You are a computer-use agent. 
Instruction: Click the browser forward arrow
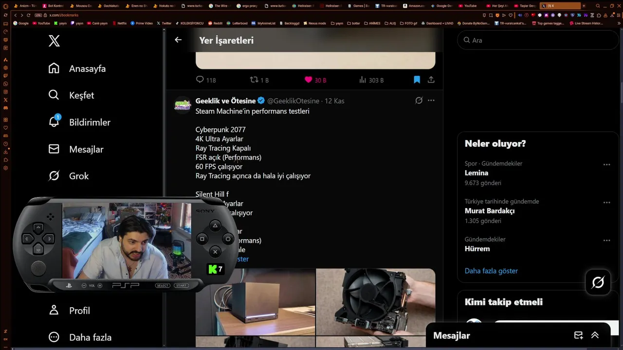(21, 15)
